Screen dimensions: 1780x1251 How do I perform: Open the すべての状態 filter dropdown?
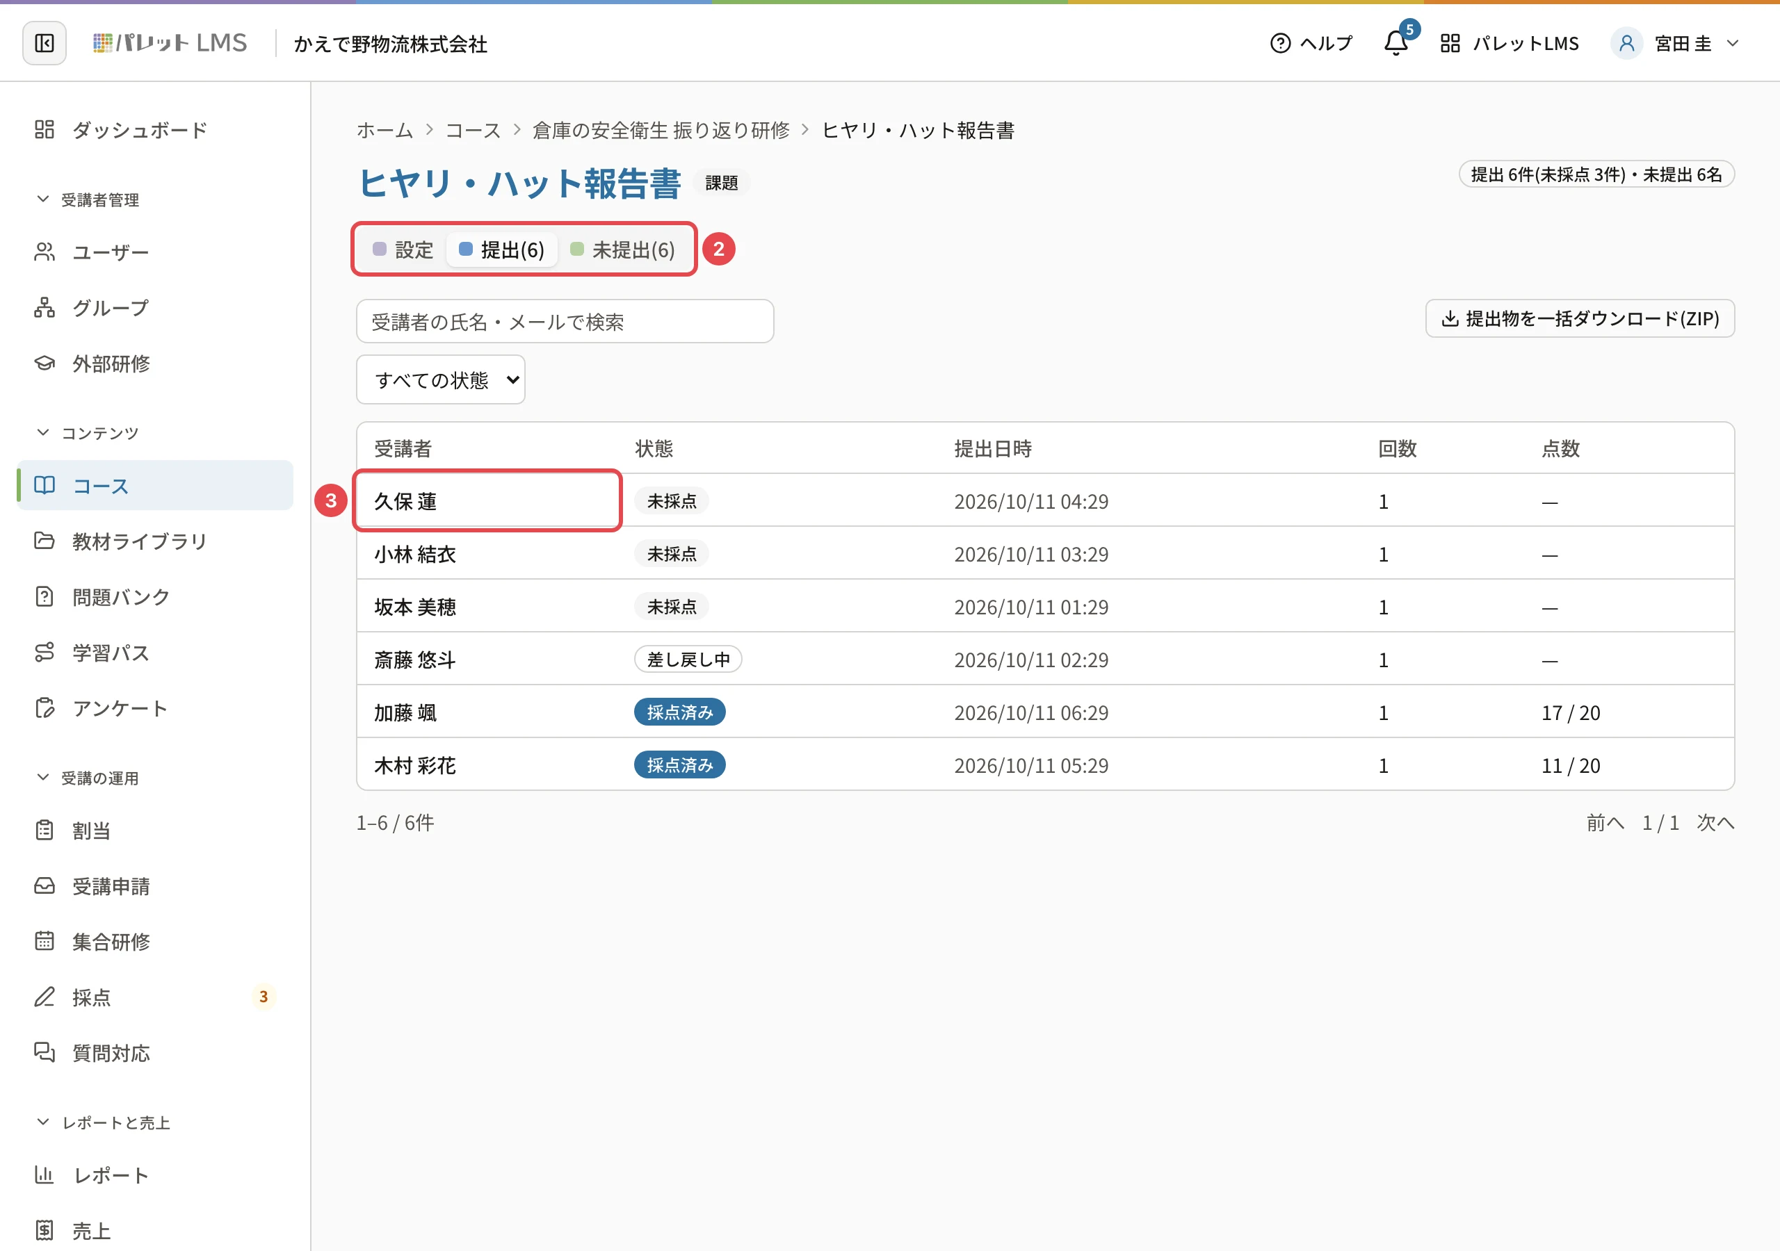440,379
